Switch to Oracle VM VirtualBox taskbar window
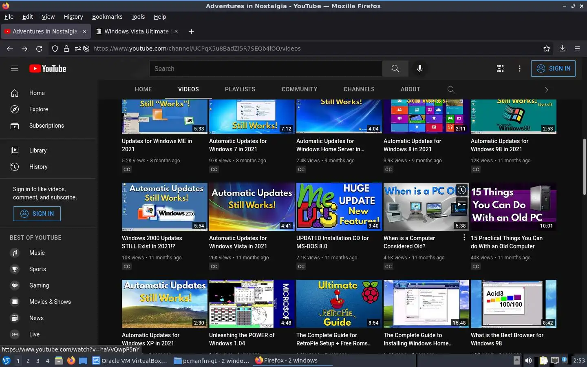The image size is (587, 367). click(130, 360)
